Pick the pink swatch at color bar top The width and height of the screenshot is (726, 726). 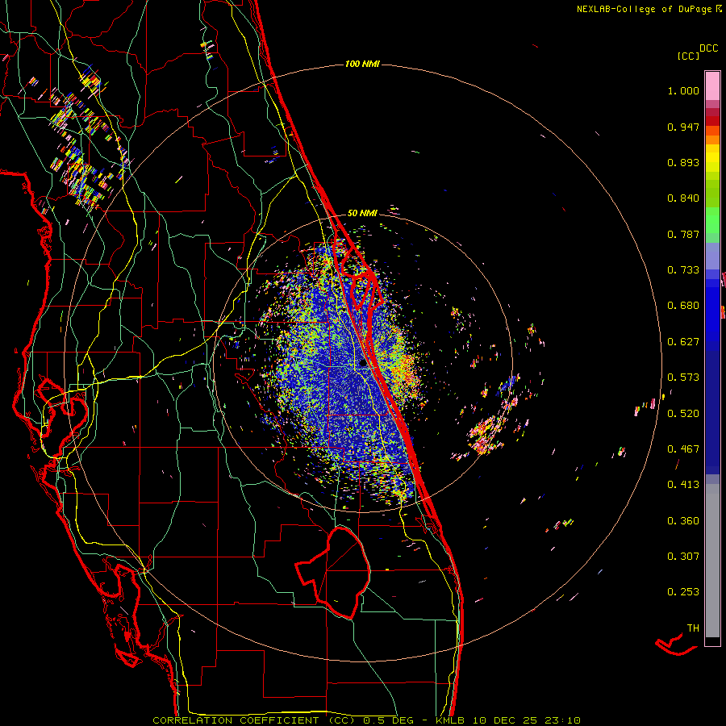pyautogui.click(x=712, y=86)
